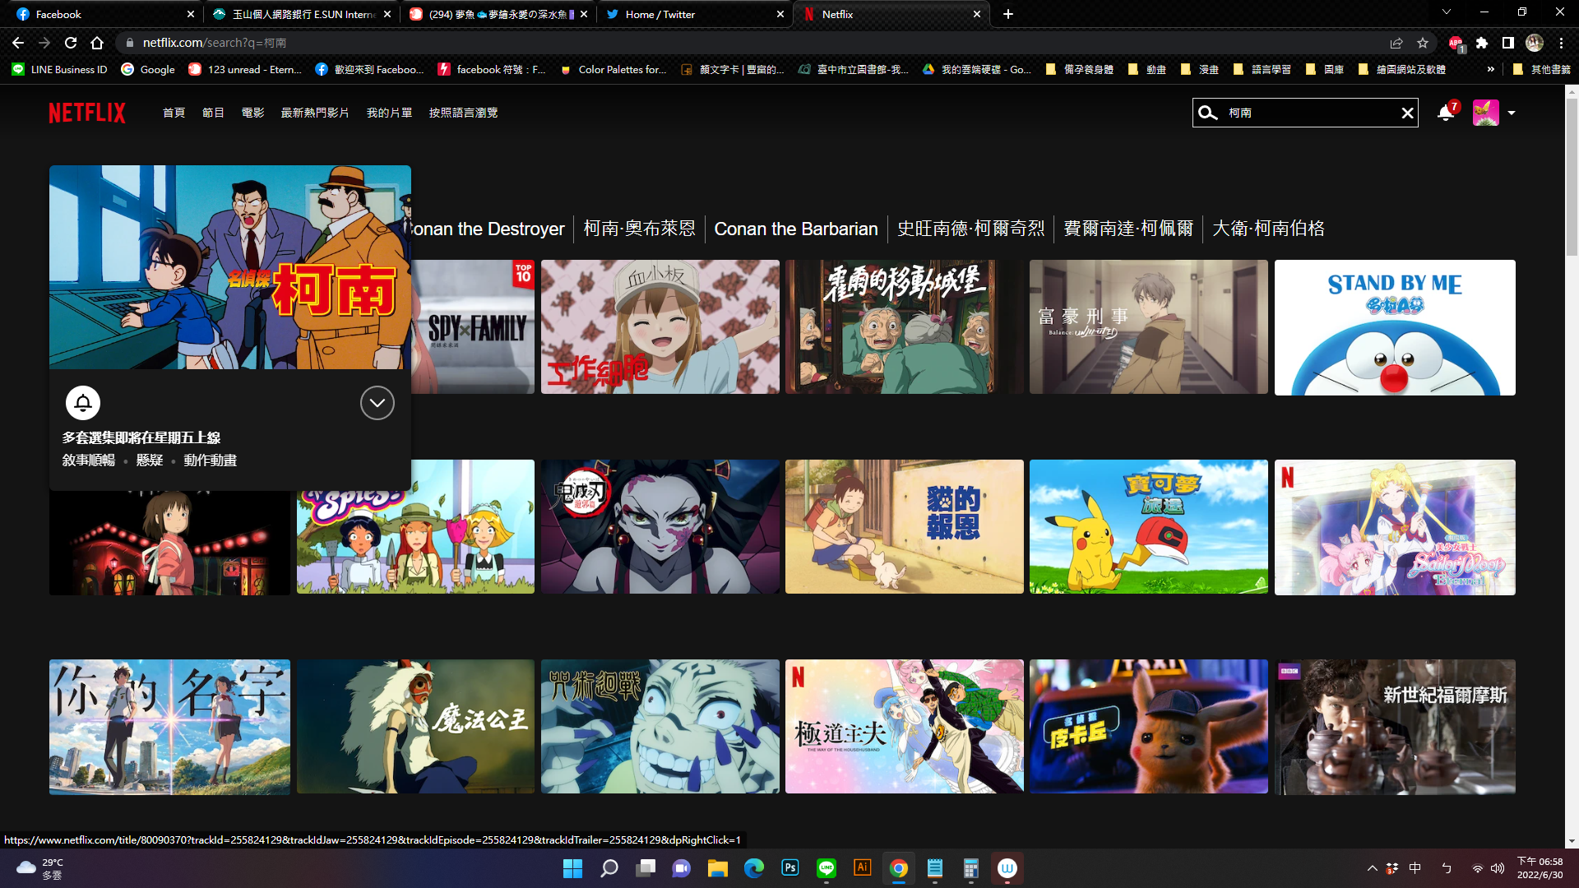
Task: Show more bookmarks chevron
Action: (1491, 69)
